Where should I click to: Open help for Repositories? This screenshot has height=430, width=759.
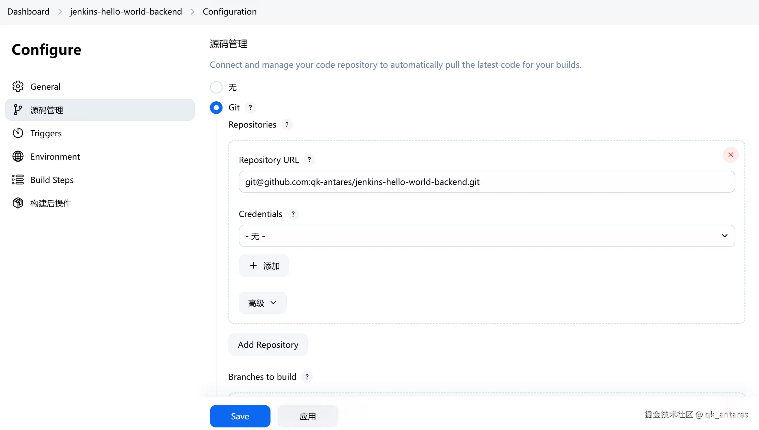tap(287, 125)
